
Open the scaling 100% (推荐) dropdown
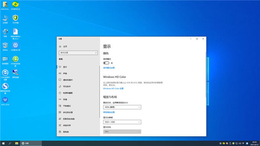[x=122, y=107]
